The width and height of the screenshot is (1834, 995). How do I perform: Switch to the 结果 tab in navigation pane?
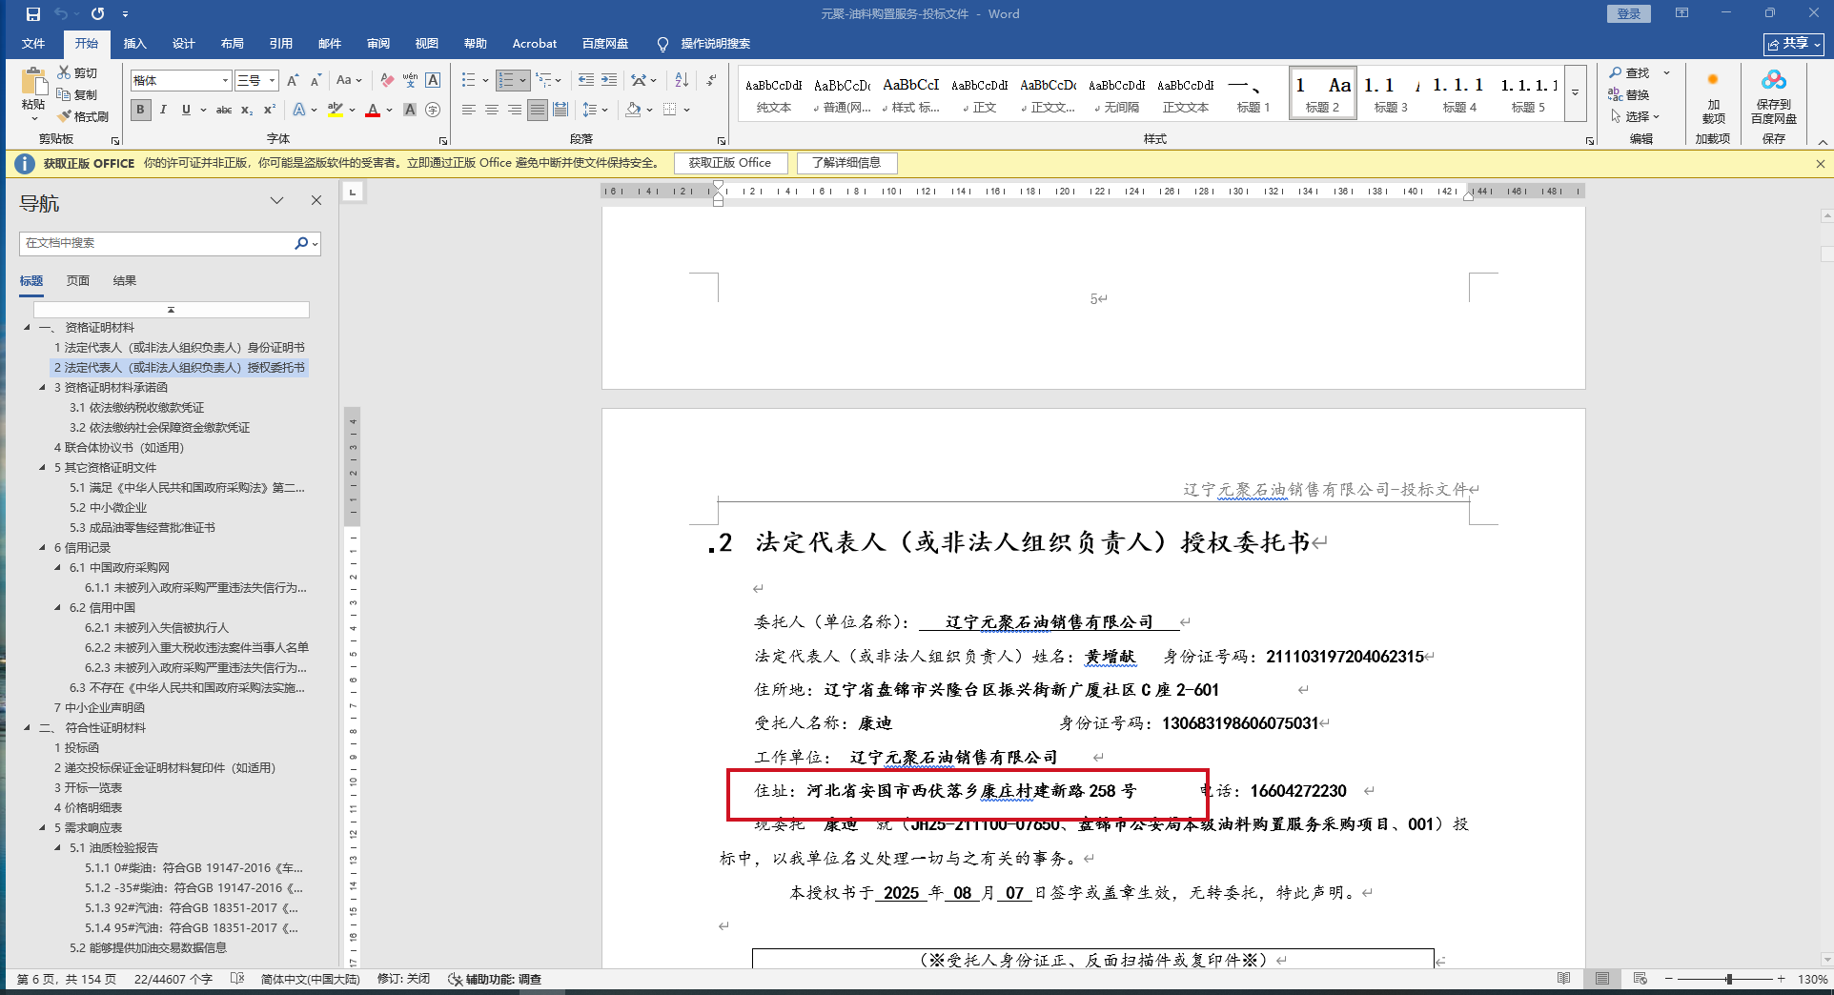[x=125, y=281]
